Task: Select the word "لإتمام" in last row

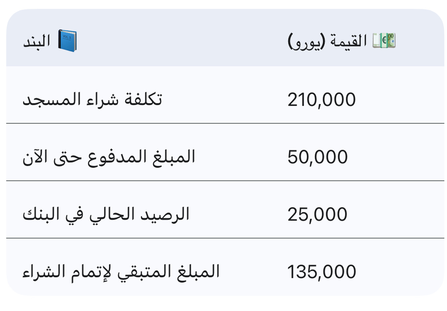Action: point(91,272)
